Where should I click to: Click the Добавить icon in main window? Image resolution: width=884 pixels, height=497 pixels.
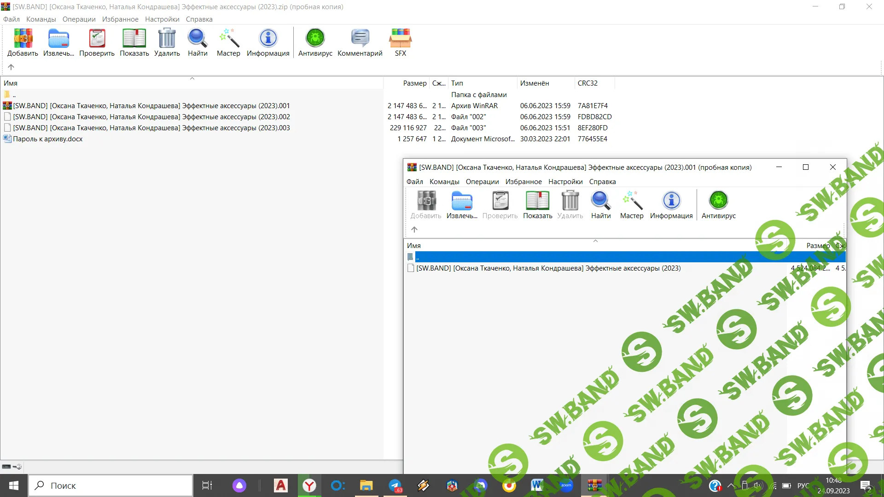[23, 39]
